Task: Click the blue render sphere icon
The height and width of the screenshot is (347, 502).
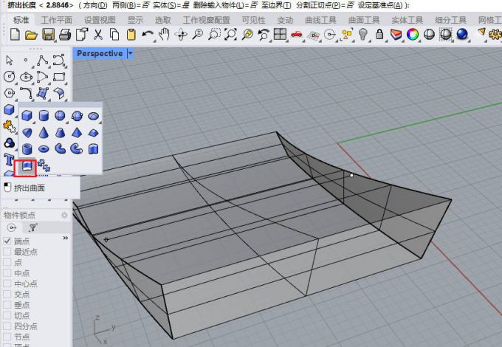Action: (x=462, y=34)
